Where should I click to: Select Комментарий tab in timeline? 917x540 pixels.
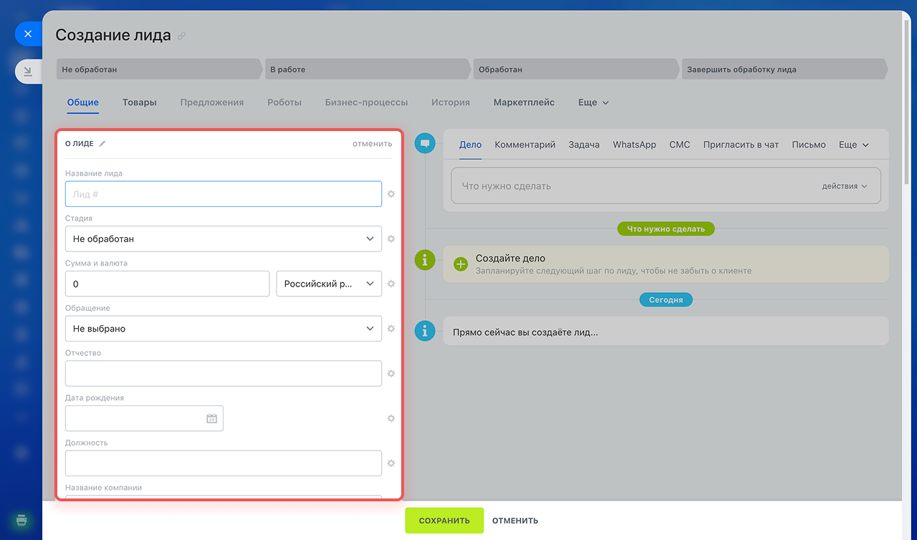pos(525,145)
